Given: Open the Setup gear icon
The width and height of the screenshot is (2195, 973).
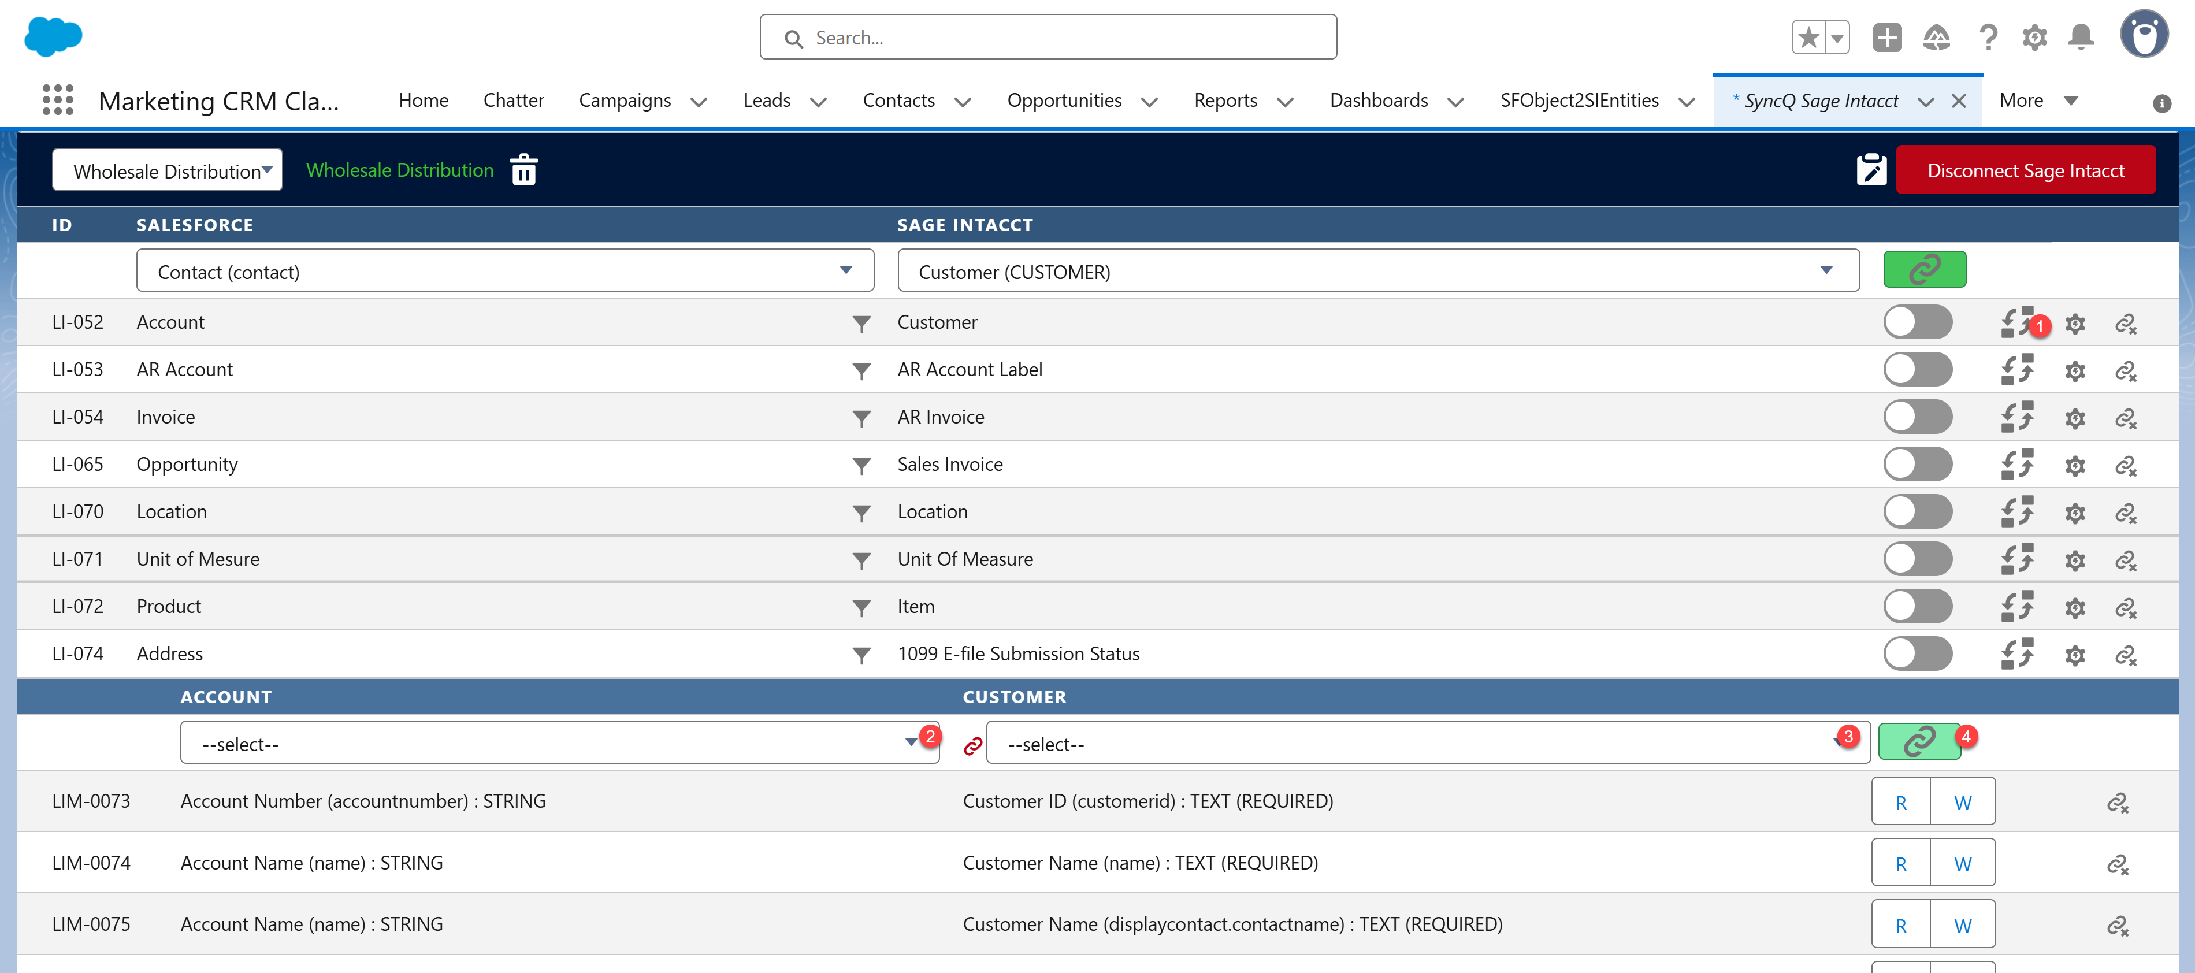Looking at the screenshot, I should click(2034, 38).
